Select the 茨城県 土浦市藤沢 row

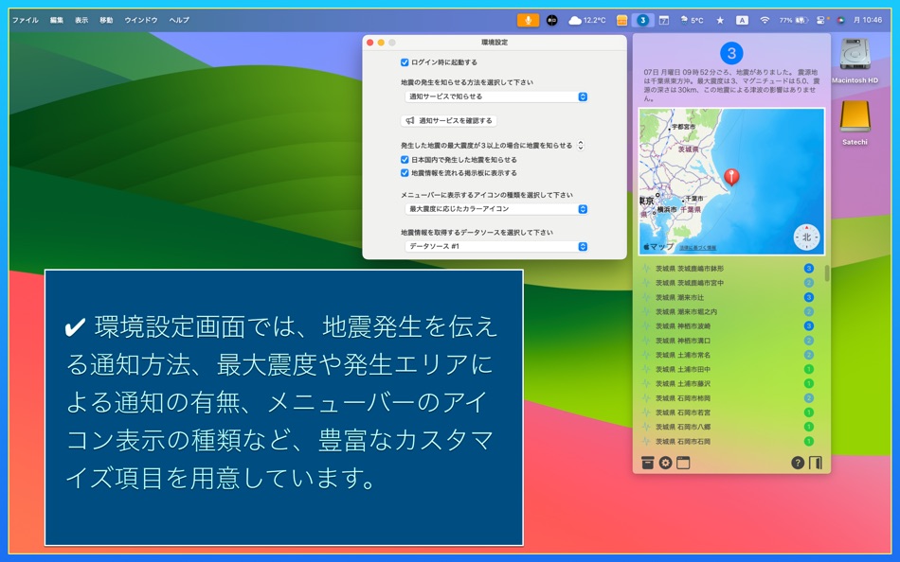[x=728, y=383]
